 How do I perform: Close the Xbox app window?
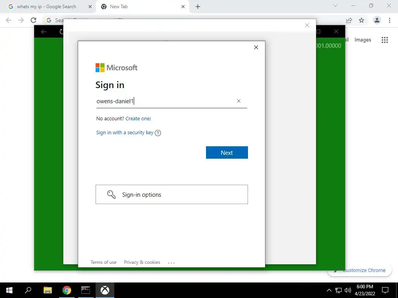(x=336, y=31)
